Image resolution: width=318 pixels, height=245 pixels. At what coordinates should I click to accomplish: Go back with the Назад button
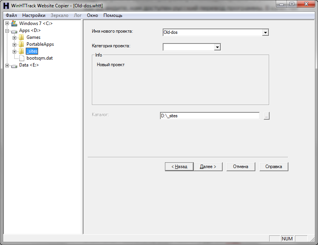pos(179,167)
